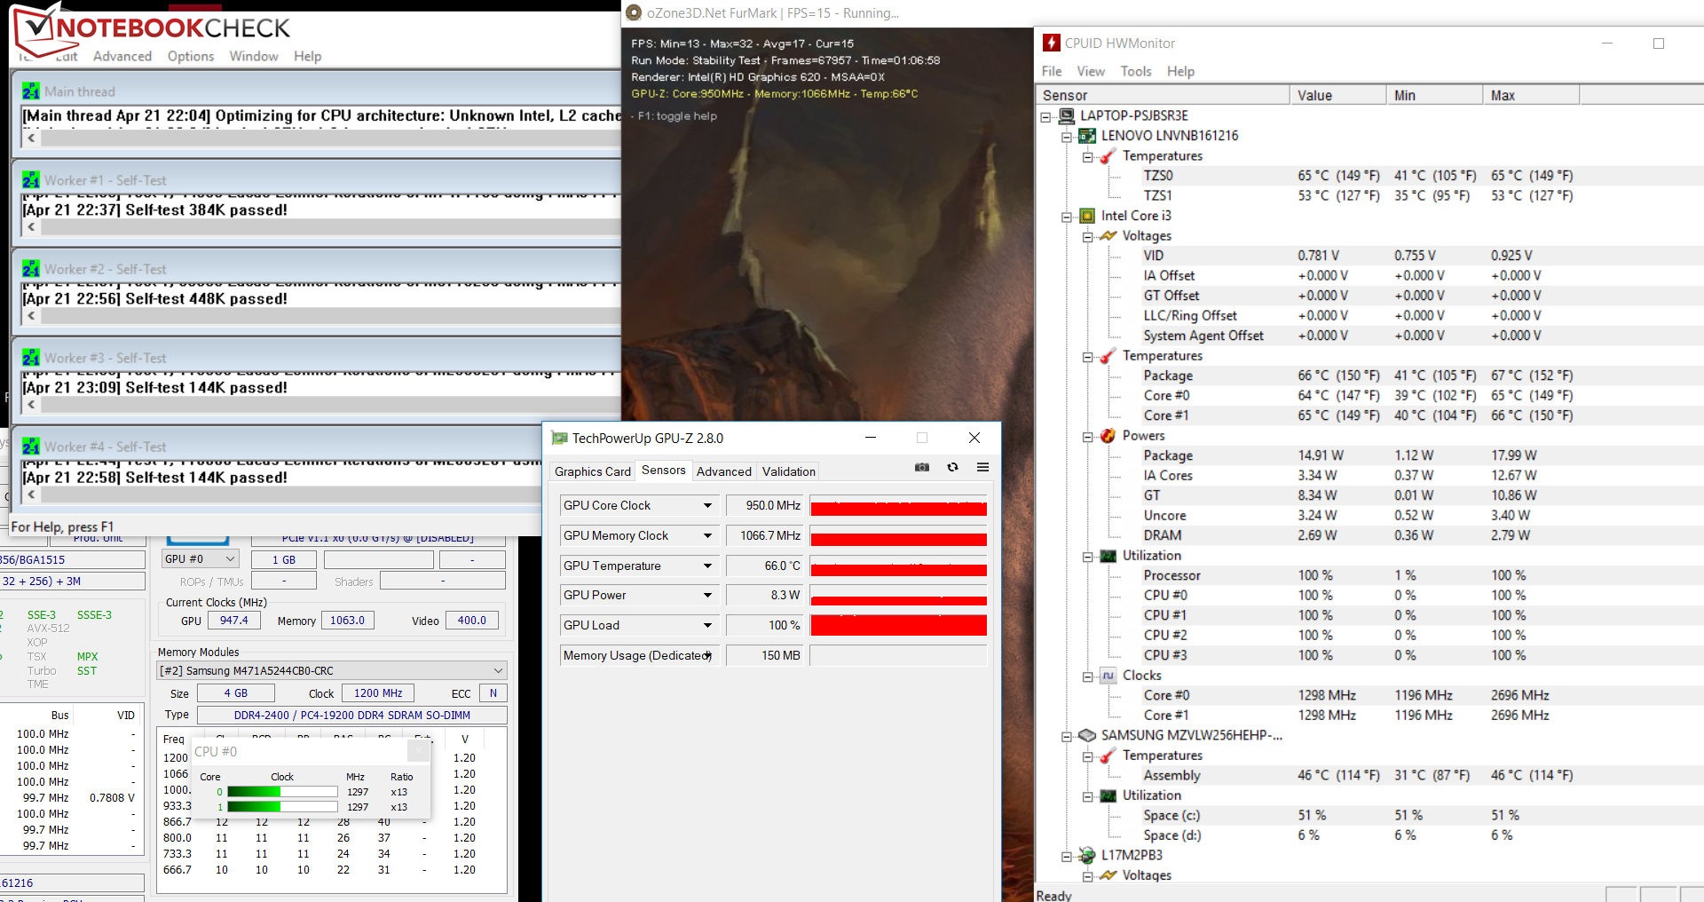Screen dimensions: 1704x902
Task: Click the GPU clock 947.4 field
Action: 234,621
